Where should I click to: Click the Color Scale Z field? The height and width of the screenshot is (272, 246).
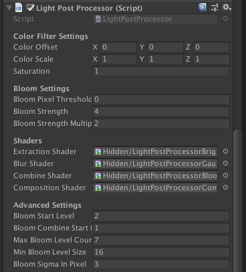pyautogui.click(x=211, y=59)
